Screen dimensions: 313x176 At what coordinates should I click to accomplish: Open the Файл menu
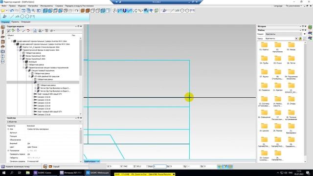click(x=4, y=6)
